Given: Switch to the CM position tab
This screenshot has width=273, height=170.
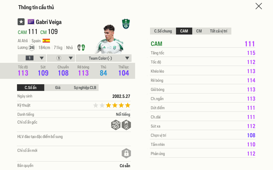Looking at the screenshot, I should 199,31.
